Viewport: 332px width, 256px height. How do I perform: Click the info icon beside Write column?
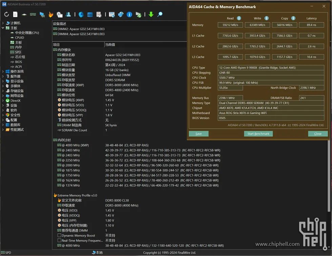tap(267, 18)
